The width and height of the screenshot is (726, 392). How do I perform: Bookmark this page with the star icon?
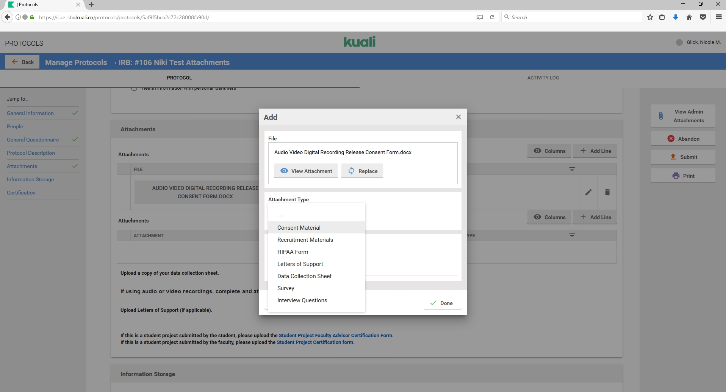[x=650, y=17]
